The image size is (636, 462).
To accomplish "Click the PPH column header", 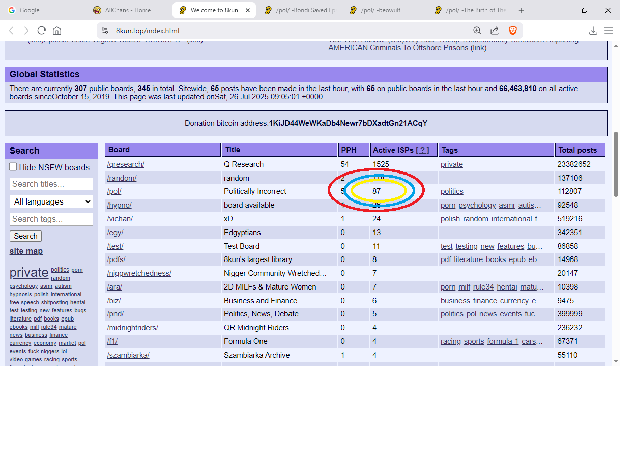I will coord(354,150).
